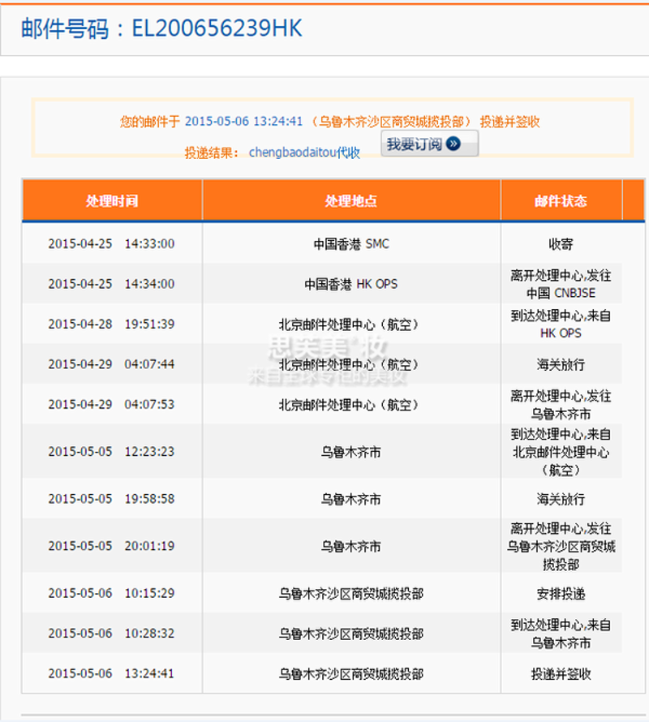The image size is (649, 722).
Task: Click the 处理时间 column header
Action: pos(112,200)
